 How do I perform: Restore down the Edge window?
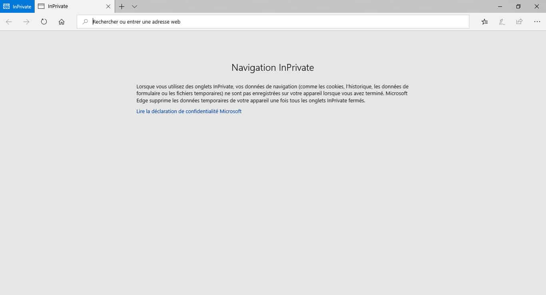pyautogui.click(x=518, y=6)
